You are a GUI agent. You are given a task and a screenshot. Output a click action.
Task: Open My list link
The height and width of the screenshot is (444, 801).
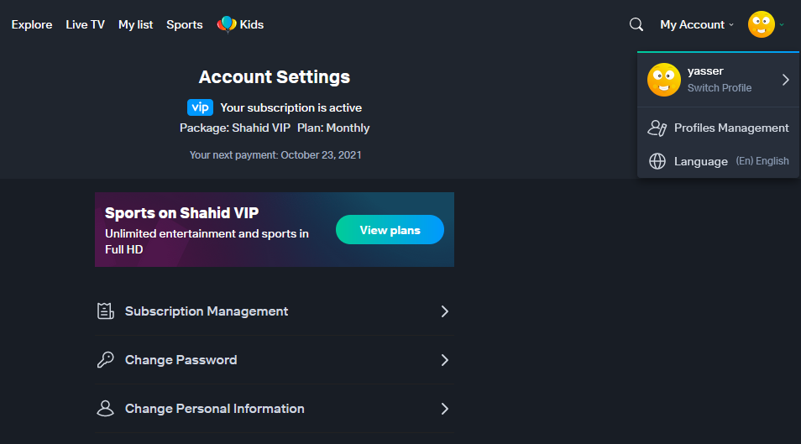pos(135,24)
